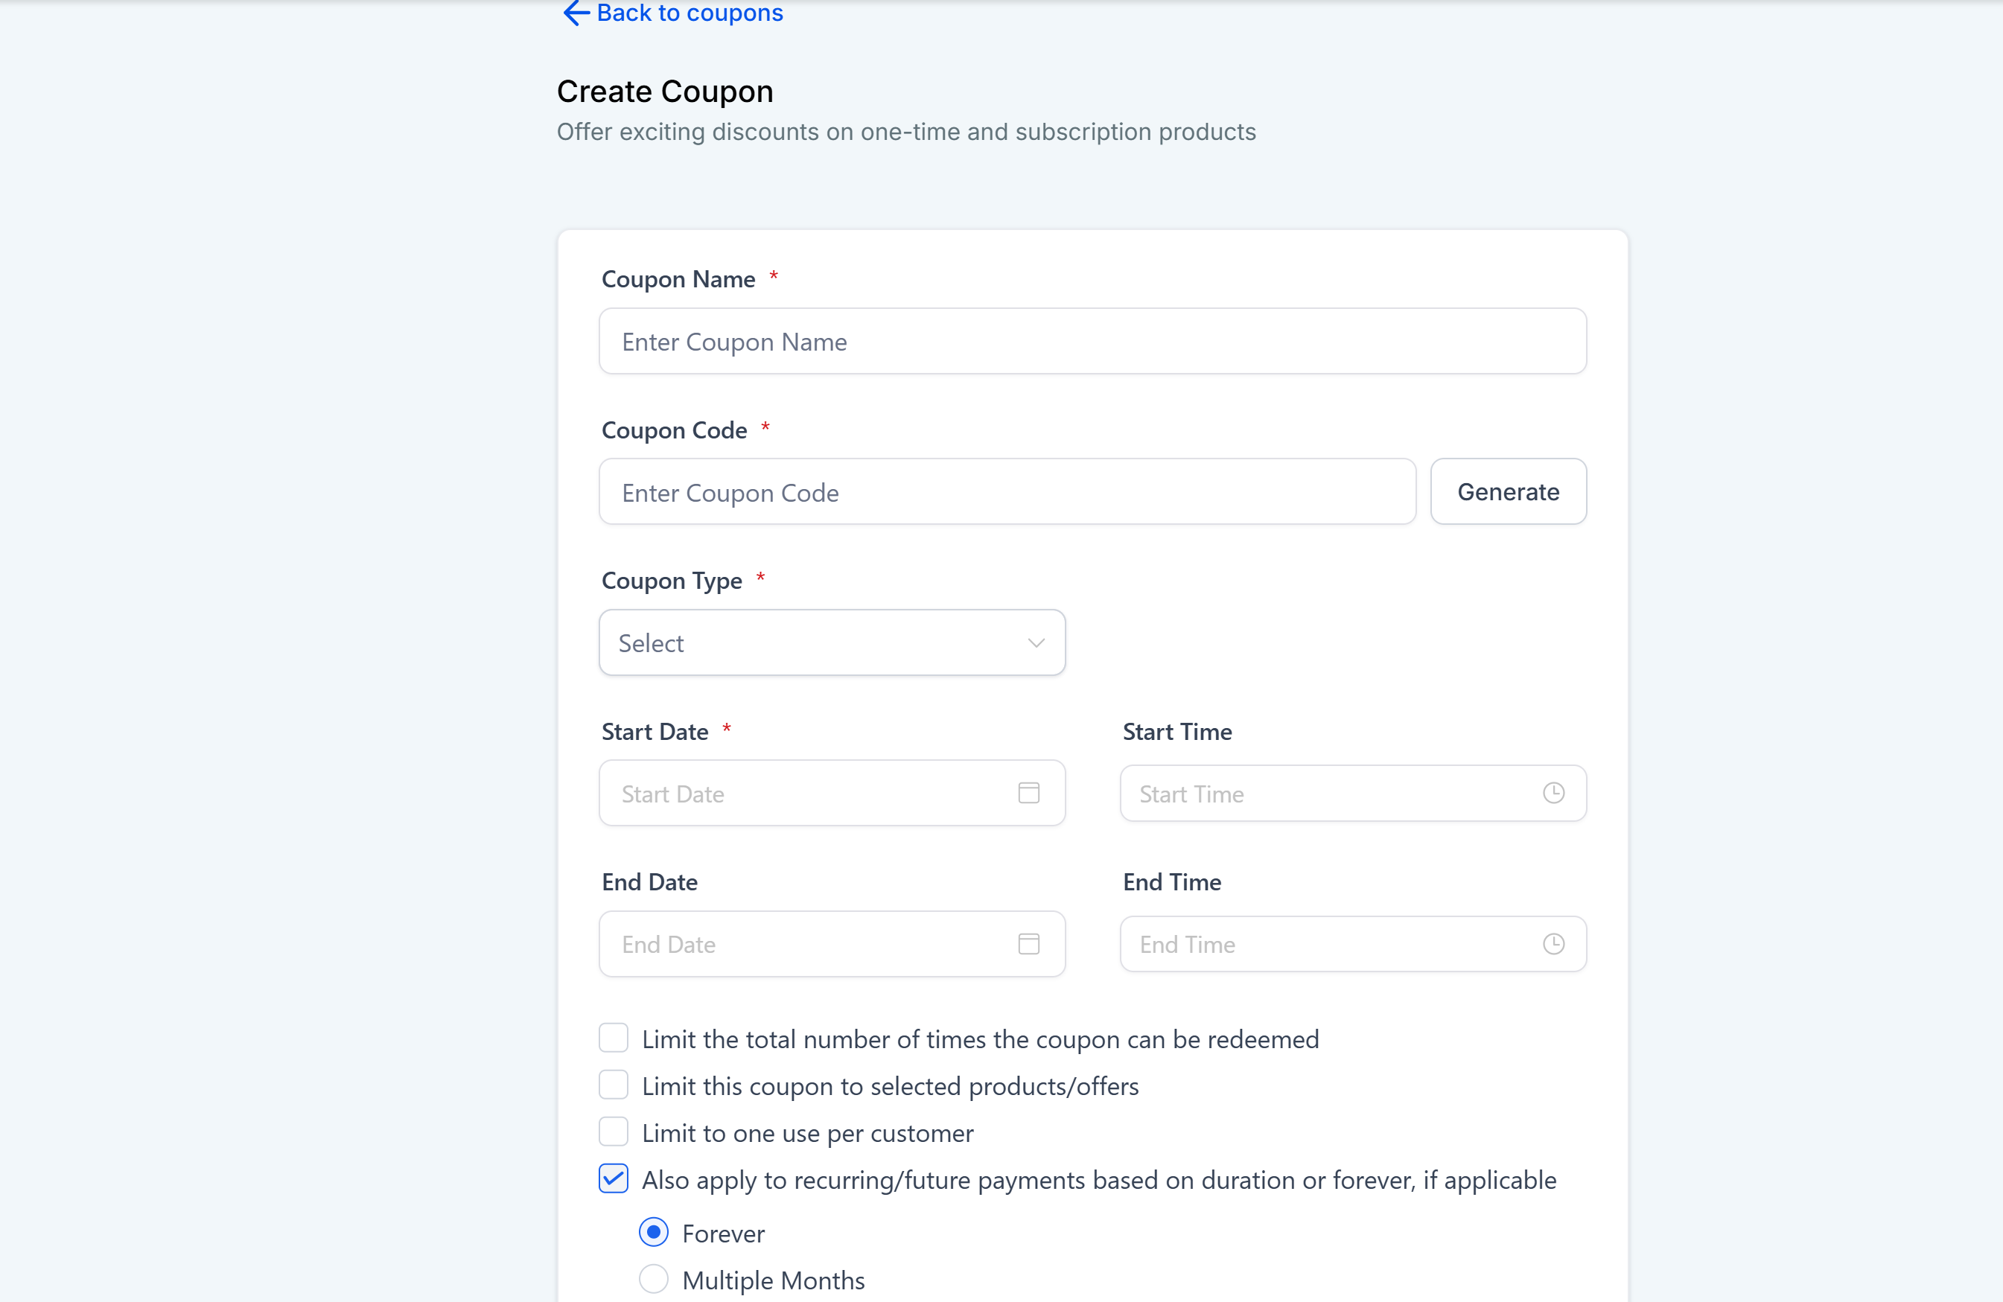Choose the Multiple Months option

point(654,1278)
